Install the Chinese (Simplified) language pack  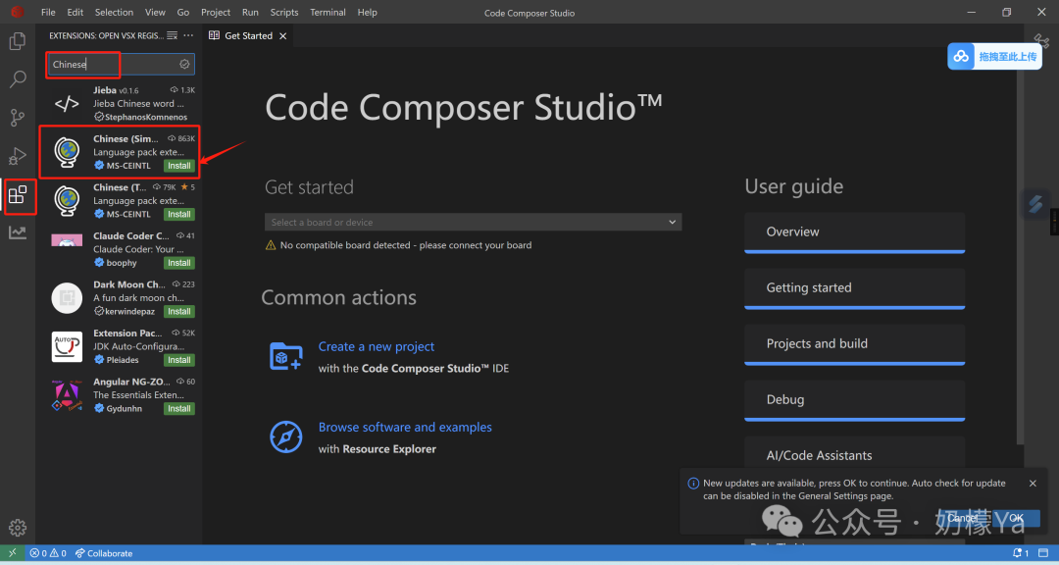179,166
